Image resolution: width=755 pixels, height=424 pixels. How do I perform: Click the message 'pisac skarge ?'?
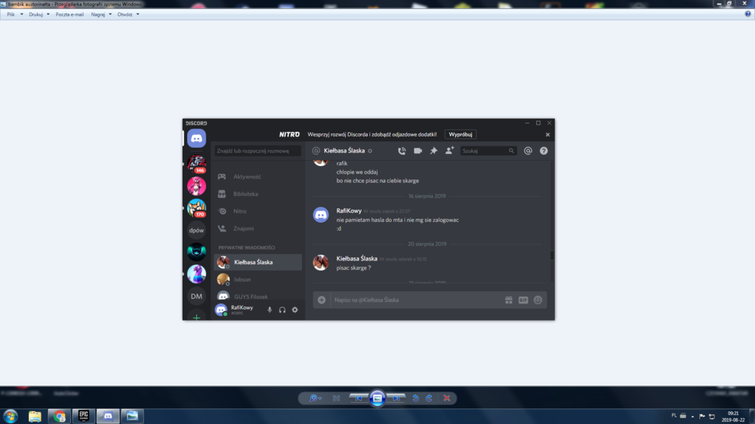353,268
